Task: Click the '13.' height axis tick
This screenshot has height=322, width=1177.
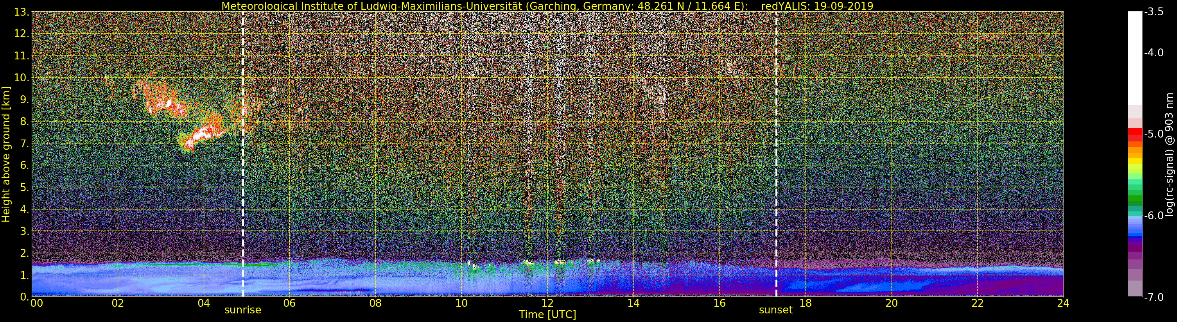Action: [x=22, y=13]
